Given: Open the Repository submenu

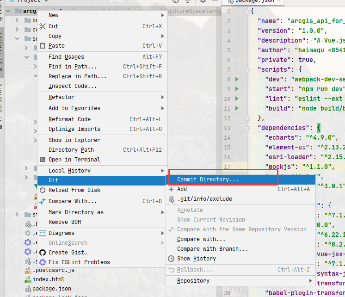Looking at the screenshot, I should click(240, 281).
